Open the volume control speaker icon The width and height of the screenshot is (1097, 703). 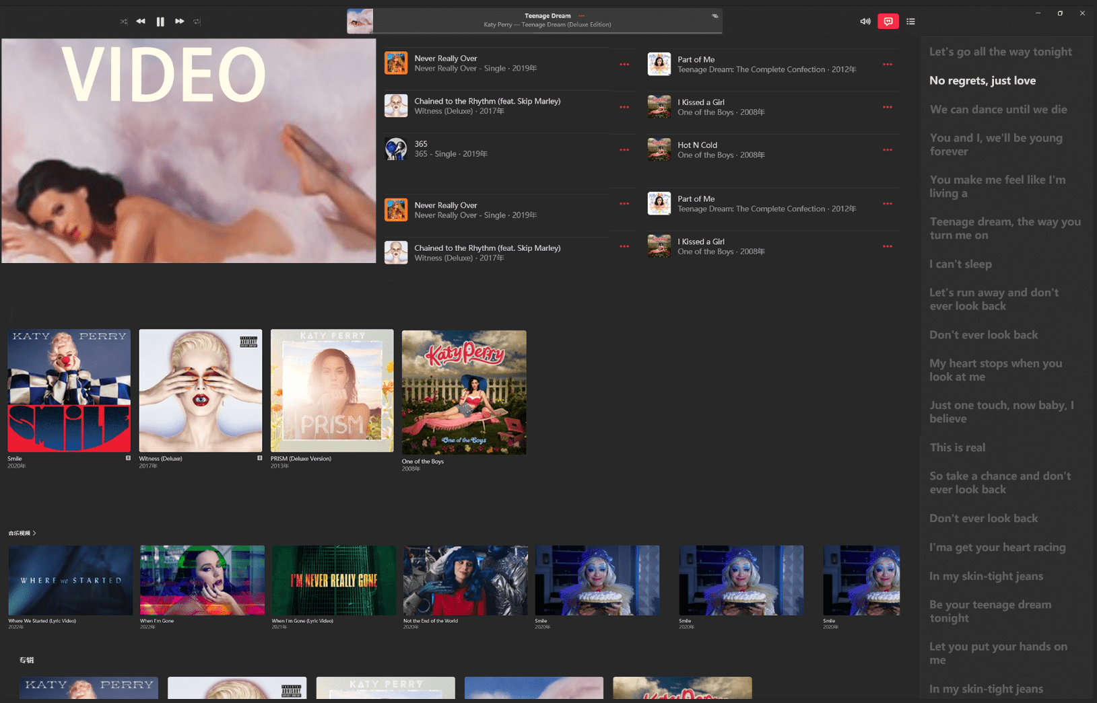tap(865, 22)
